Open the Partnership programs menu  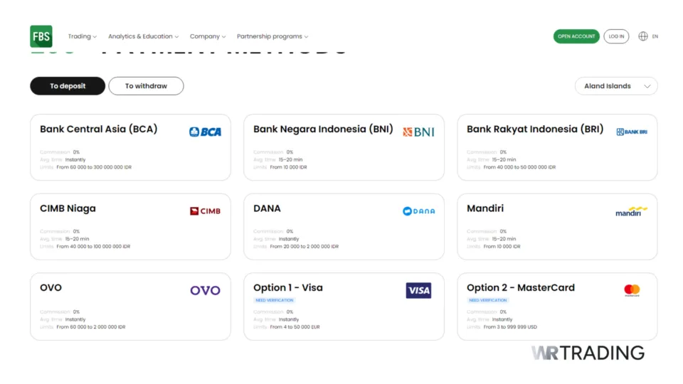click(272, 36)
